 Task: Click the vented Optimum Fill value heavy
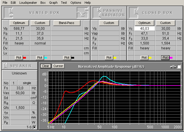click(x=19, y=43)
